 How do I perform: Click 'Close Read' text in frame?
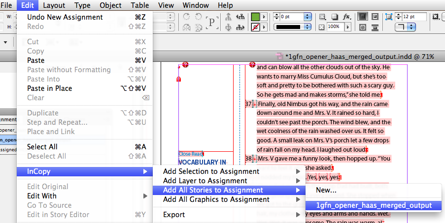point(190,154)
